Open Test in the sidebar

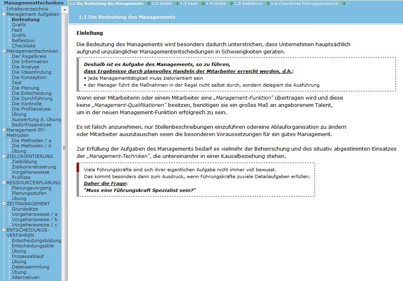tap(17, 83)
